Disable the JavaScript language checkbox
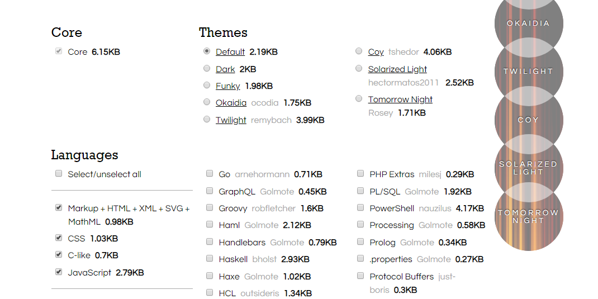The width and height of the screenshot is (598, 299). tap(59, 272)
